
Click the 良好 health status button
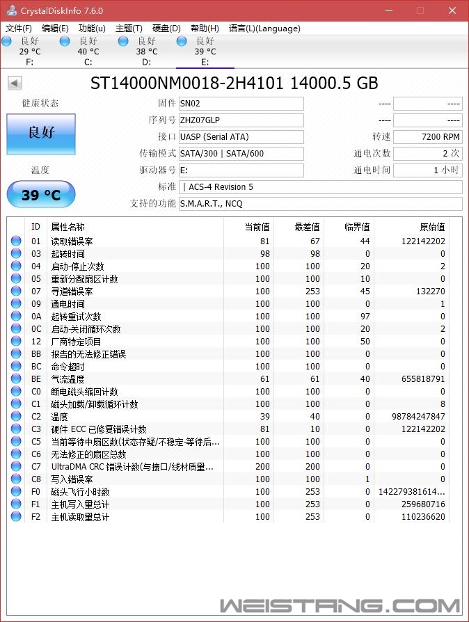click(41, 134)
